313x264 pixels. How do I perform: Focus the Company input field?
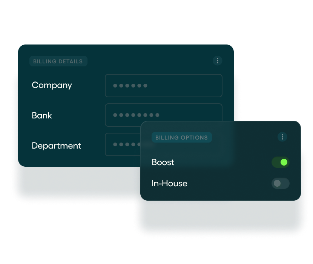pyautogui.click(x=164, y=86)
